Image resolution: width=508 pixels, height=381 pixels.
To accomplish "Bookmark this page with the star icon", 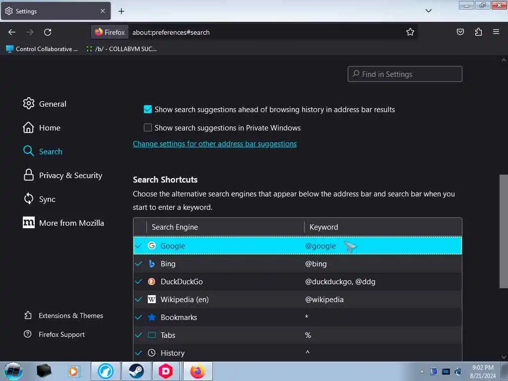I will [x=410, y=32].
